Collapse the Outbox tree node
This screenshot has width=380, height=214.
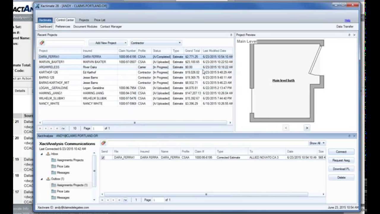42,179
